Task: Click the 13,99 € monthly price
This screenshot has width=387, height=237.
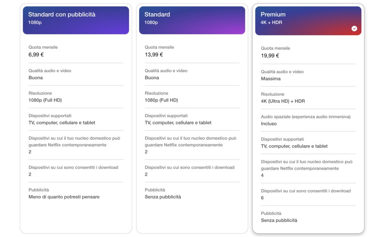Action: pos(154,55)
